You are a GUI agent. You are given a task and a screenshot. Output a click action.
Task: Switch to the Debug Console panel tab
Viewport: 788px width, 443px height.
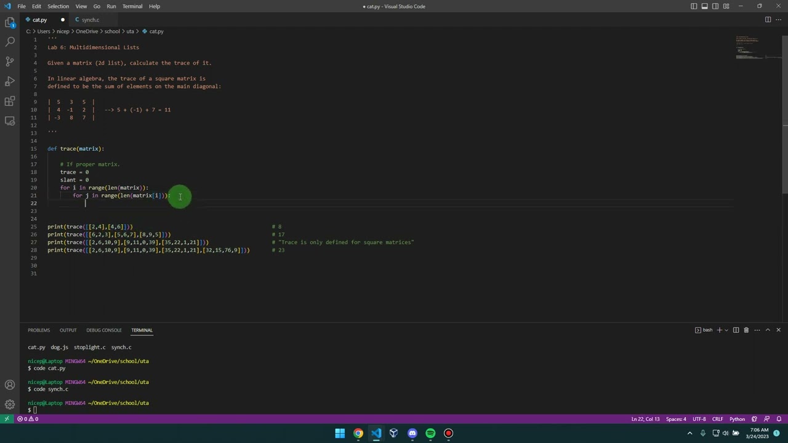[x=103, y=330]
